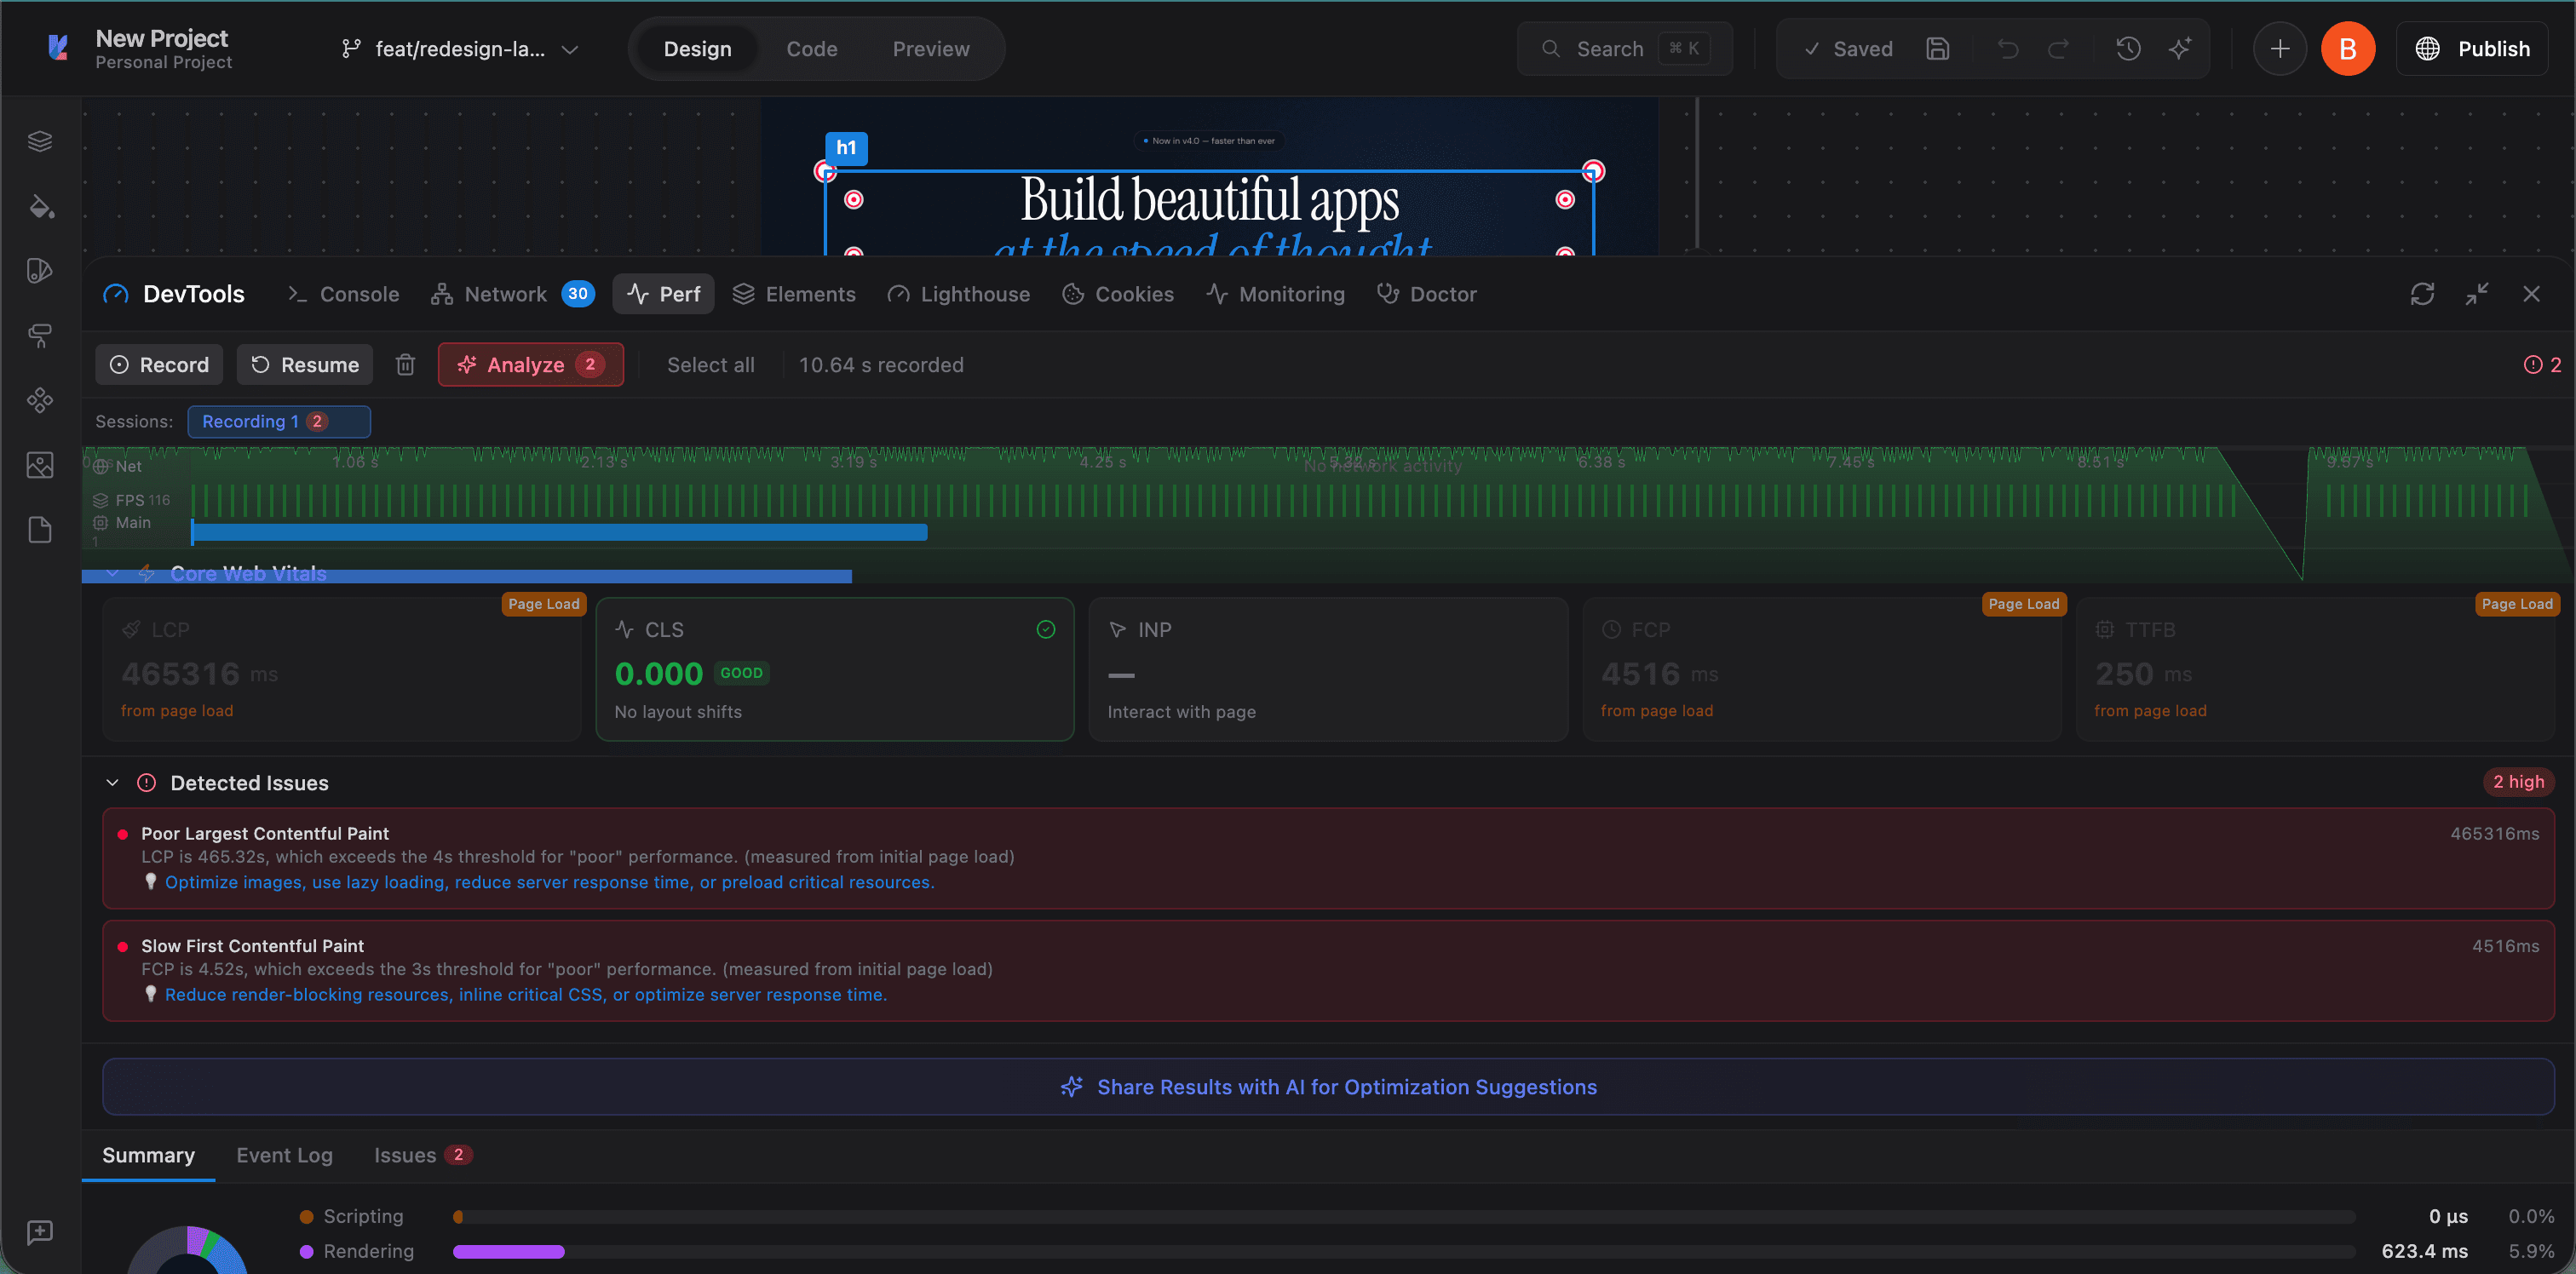
Task: Open the image assets panel
Action: tap(40, 465)
